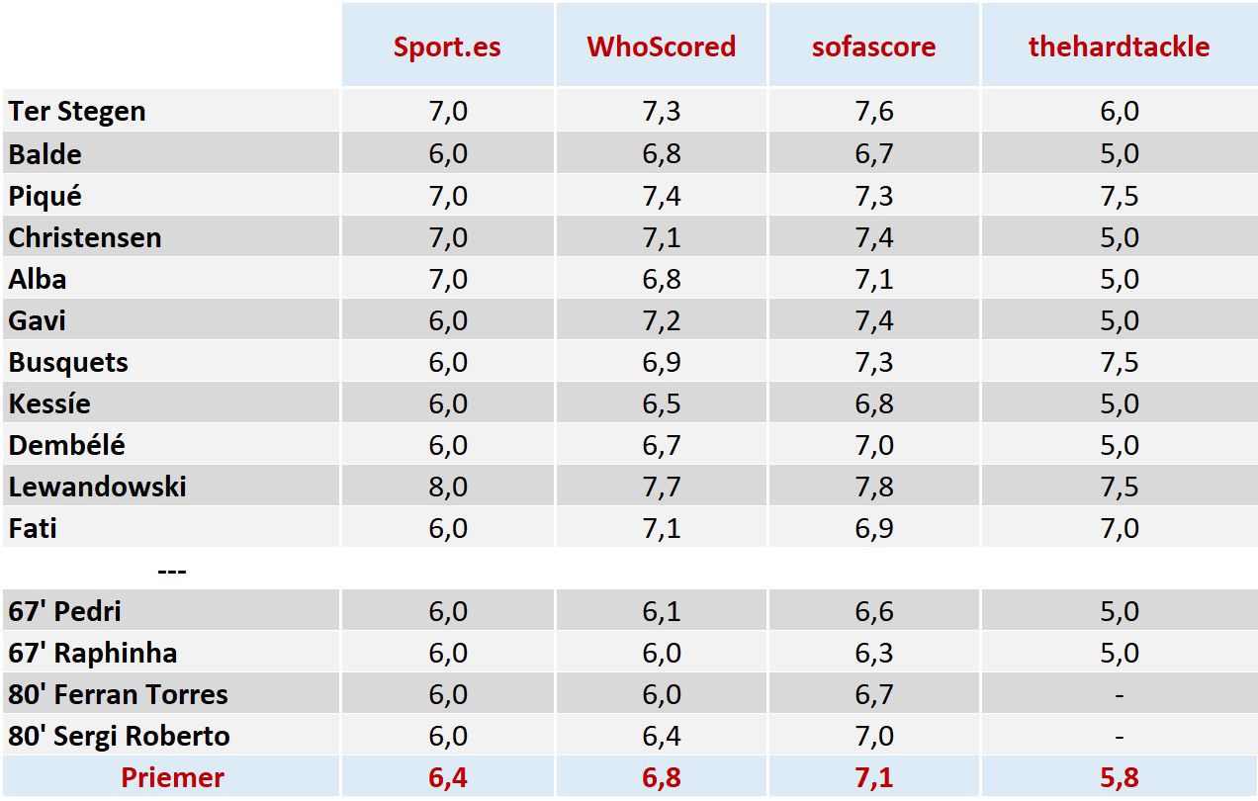1258x801 pixels.
Task: Click Lewandowski's Sport.es rating of 8,0
Action: (447, 487)
